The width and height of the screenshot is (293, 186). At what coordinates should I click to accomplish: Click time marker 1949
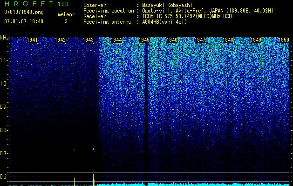(256, 40)
